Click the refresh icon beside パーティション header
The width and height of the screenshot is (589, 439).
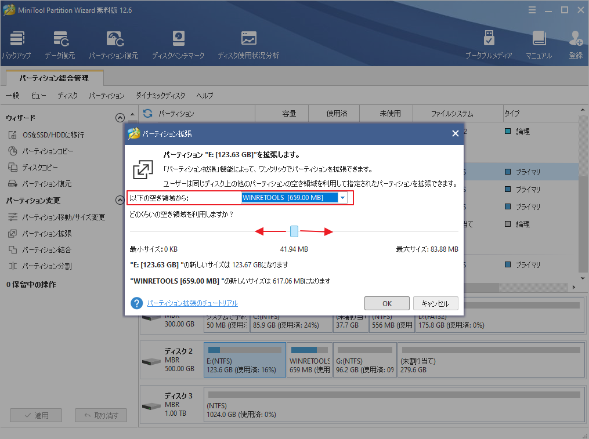coord(148,114)
